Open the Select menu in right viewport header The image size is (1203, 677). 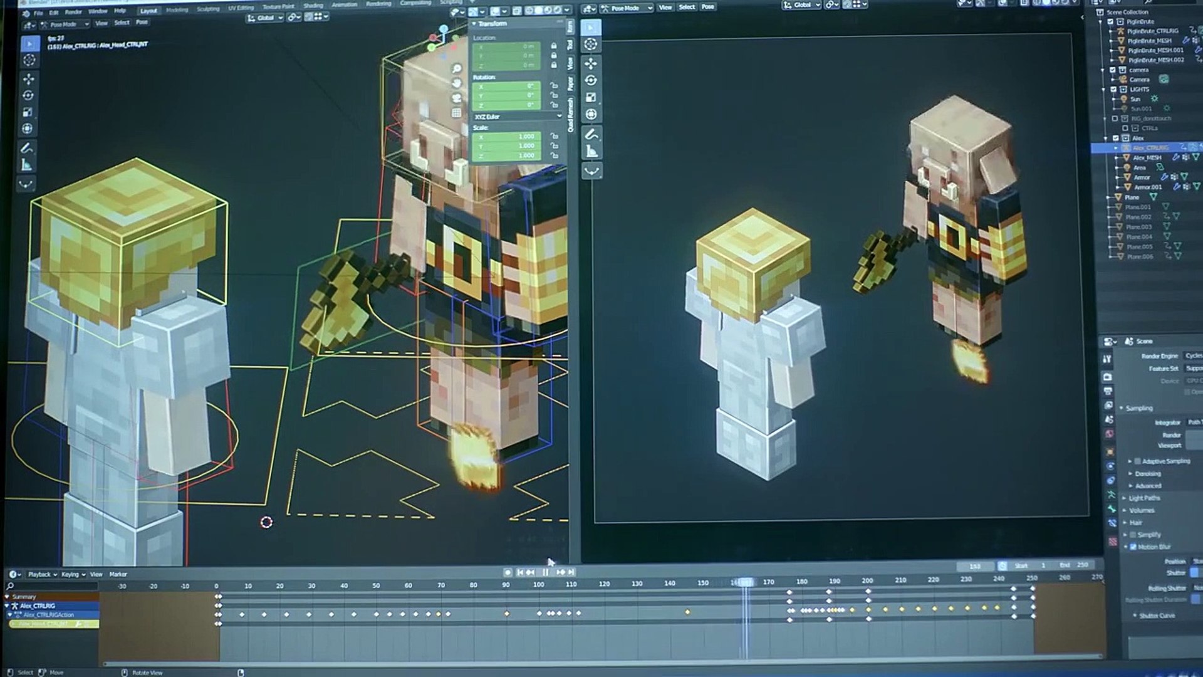687,7
